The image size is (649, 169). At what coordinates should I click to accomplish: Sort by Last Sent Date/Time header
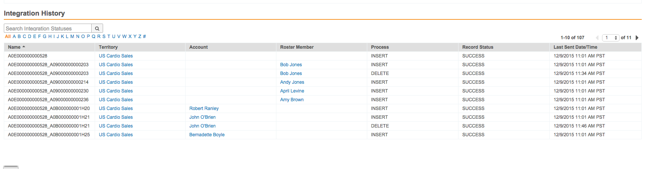pos(575,47)
